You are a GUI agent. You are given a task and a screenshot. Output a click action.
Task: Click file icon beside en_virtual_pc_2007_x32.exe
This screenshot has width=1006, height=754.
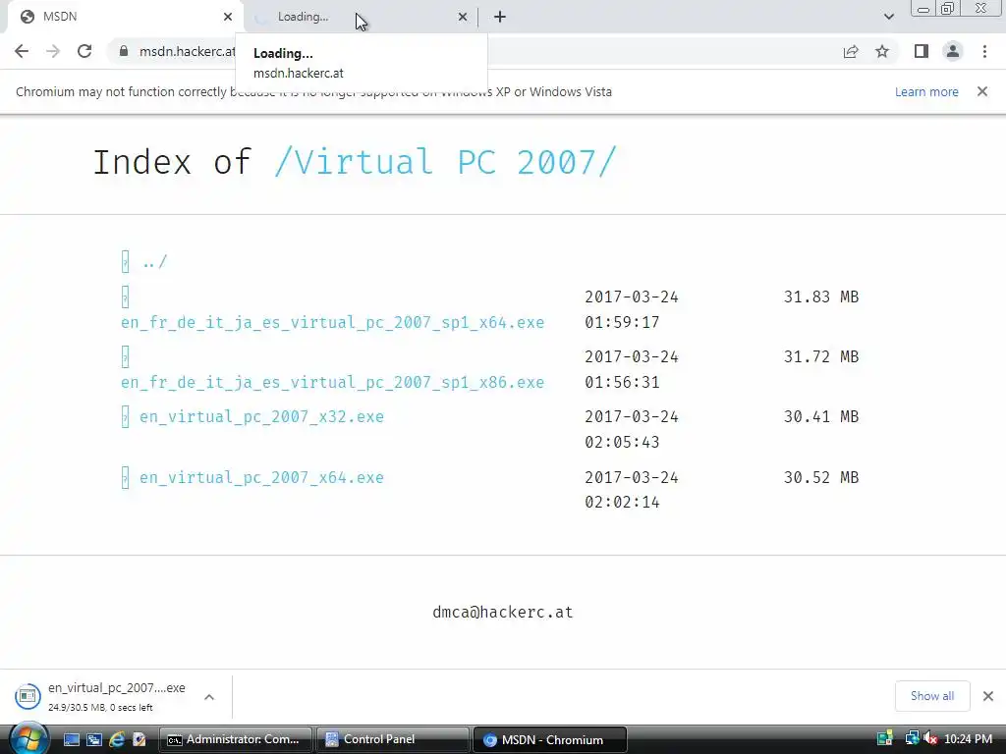coord(125,416)
